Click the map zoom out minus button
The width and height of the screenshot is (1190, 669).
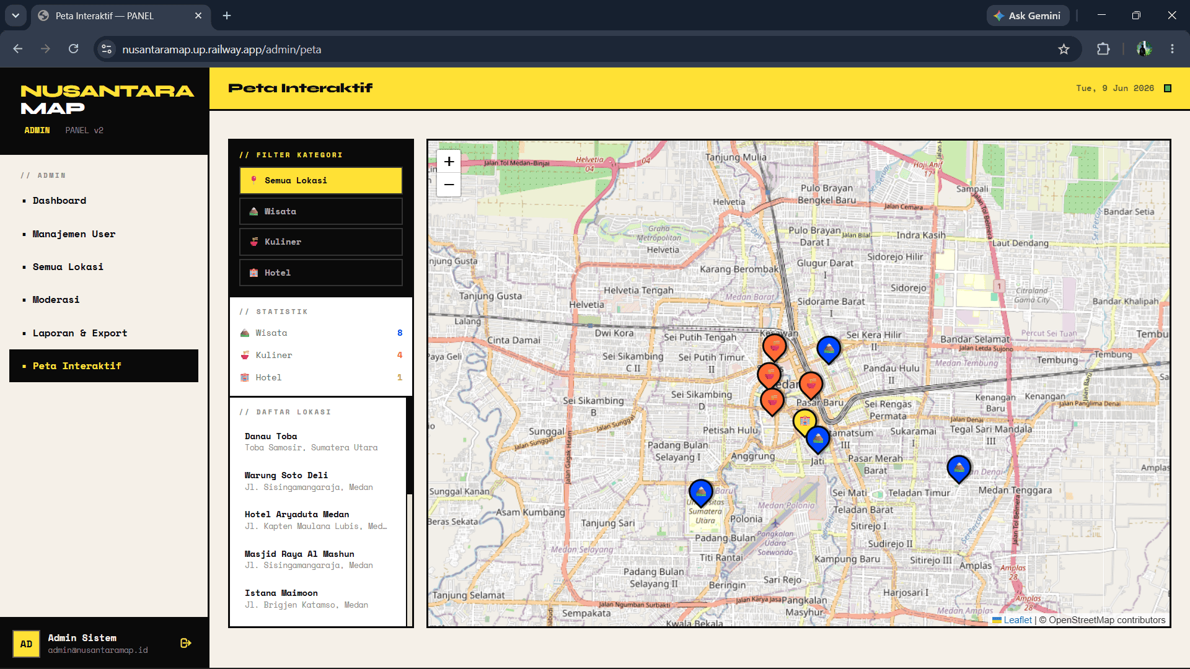tap(449, 185)
